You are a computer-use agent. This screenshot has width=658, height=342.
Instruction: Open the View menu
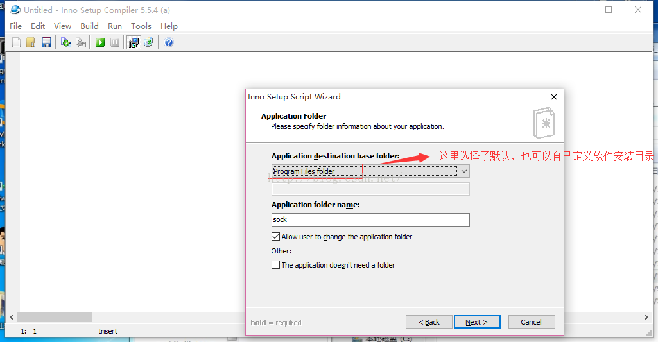click(62, 26)
